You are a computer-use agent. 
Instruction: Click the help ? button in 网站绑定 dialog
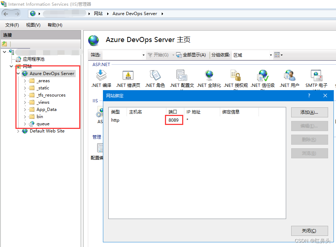(309, 95)
